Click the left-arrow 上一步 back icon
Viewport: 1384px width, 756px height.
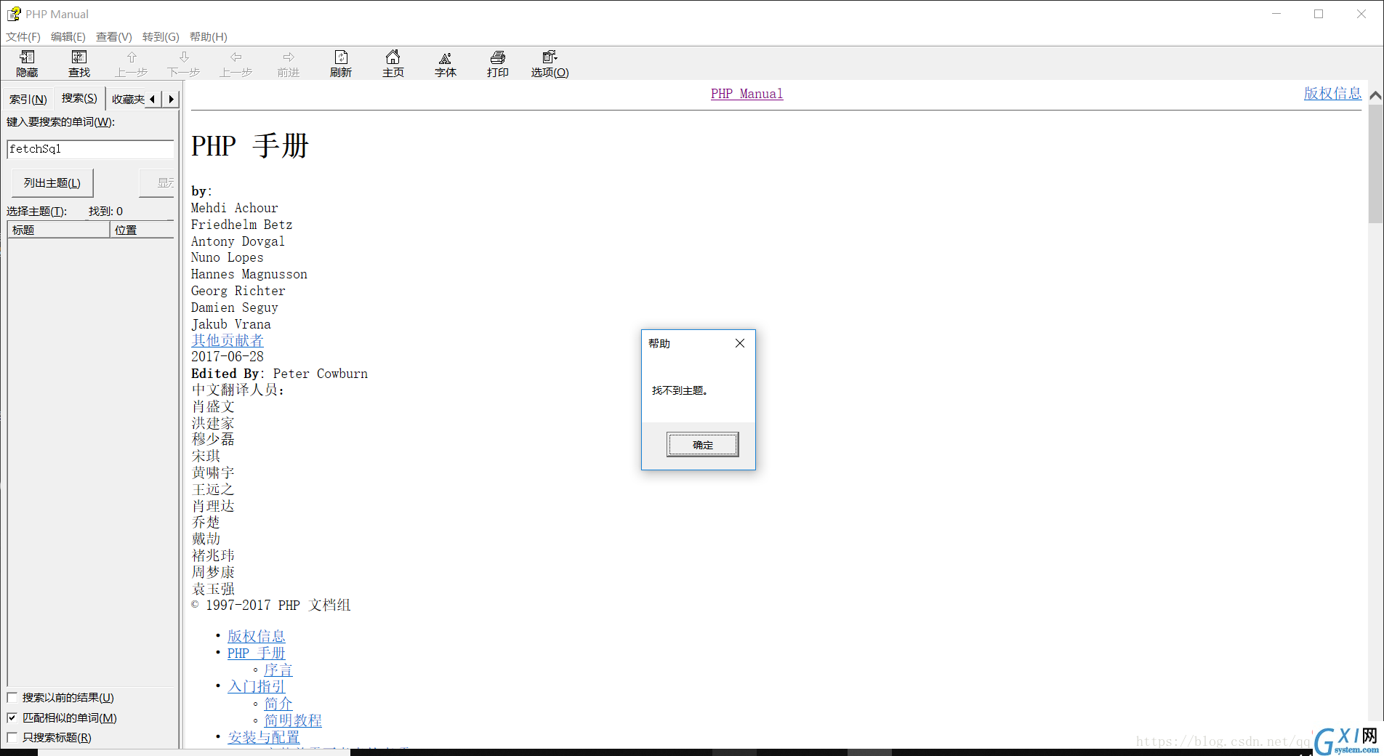click(236, 64)
